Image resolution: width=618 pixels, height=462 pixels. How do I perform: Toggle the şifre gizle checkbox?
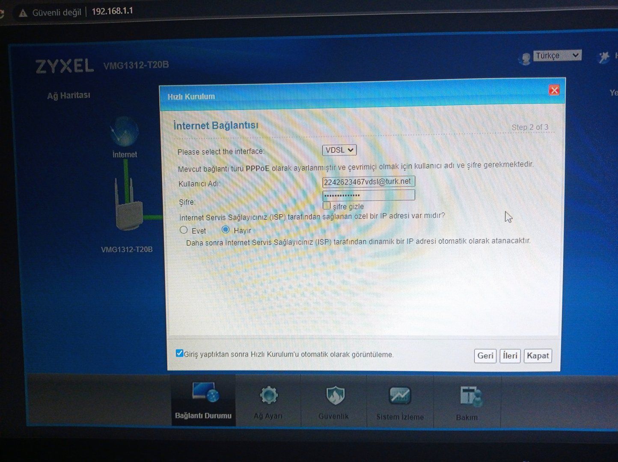click(327, 206)
